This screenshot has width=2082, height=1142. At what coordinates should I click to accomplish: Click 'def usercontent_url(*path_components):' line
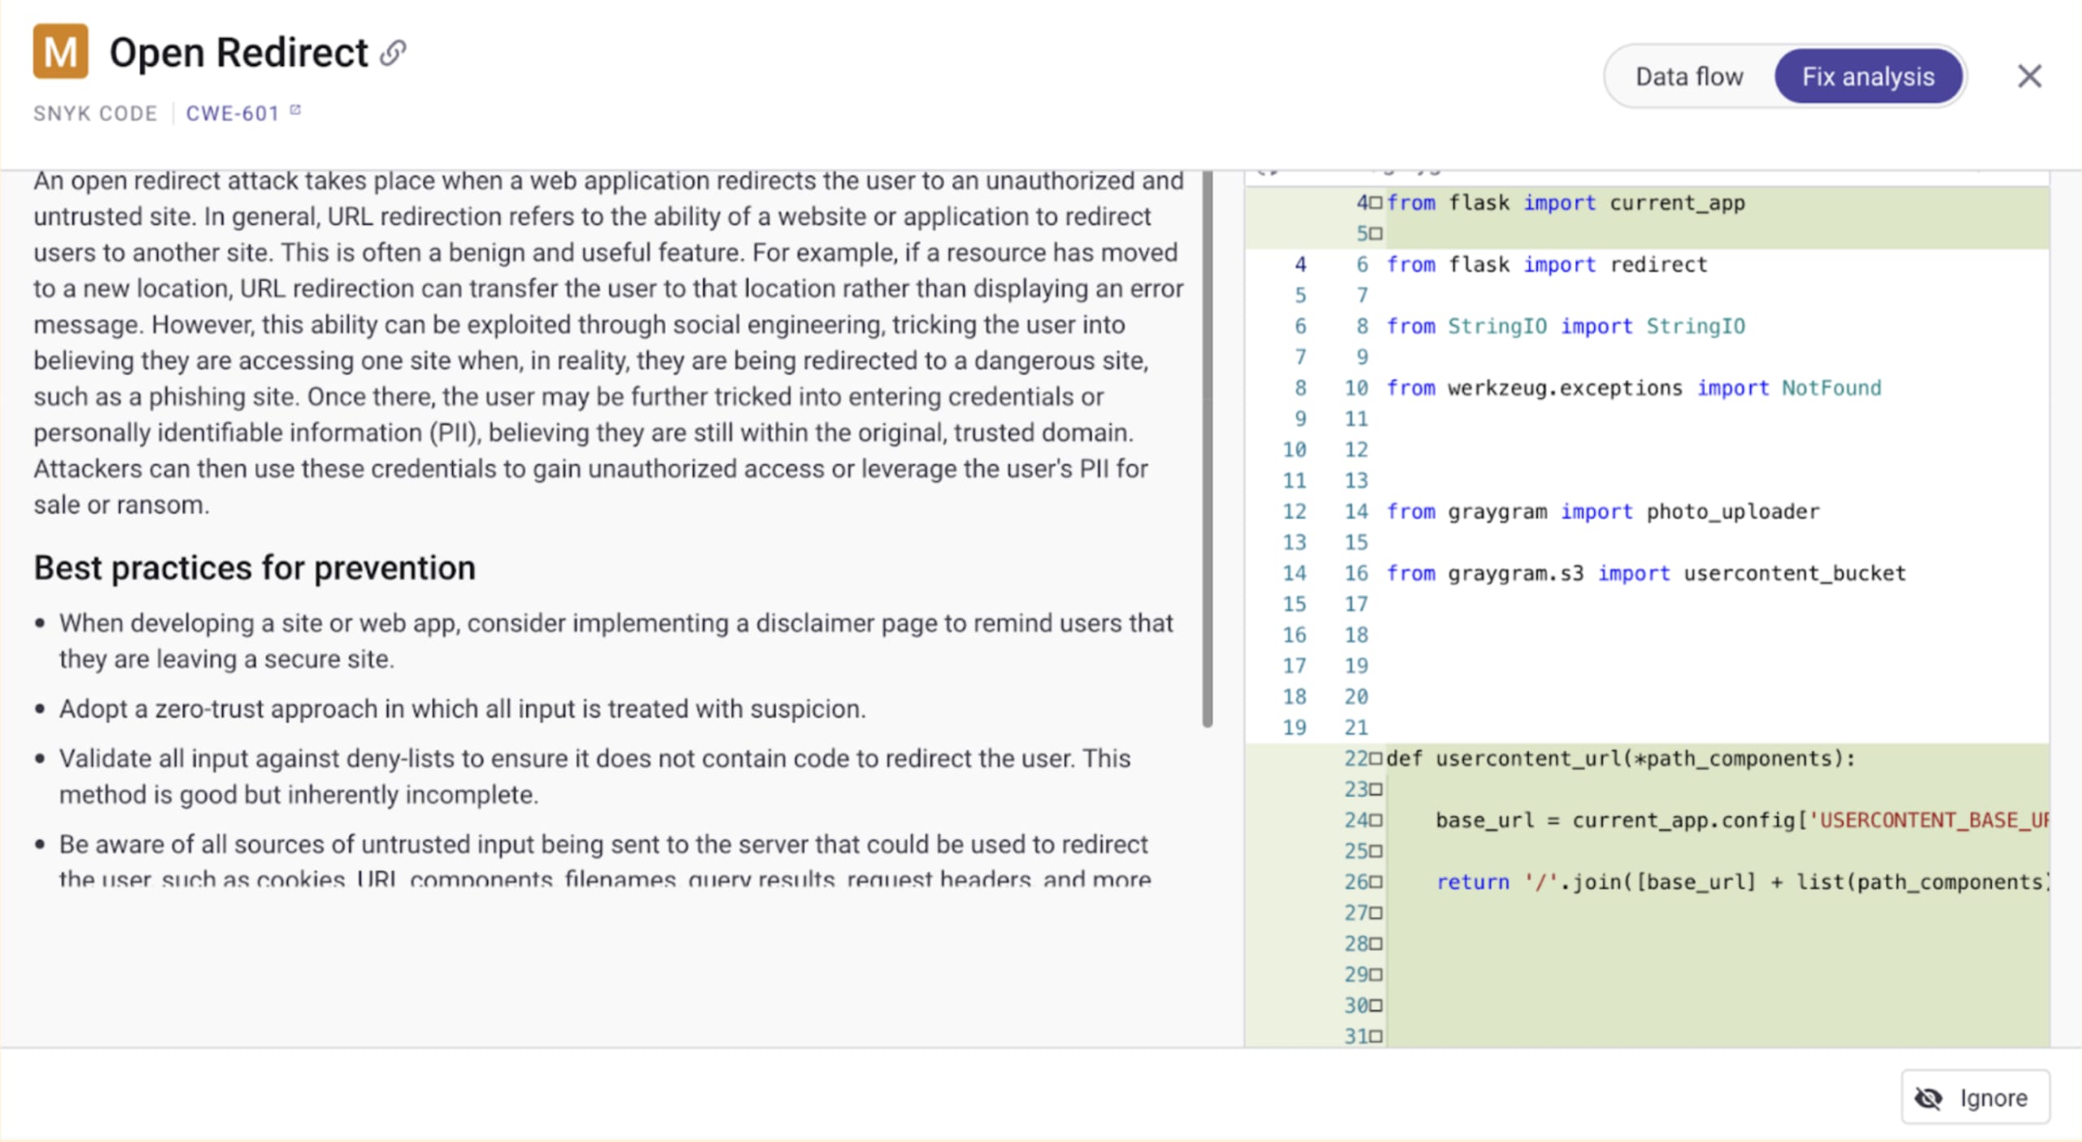point(1621,758)
